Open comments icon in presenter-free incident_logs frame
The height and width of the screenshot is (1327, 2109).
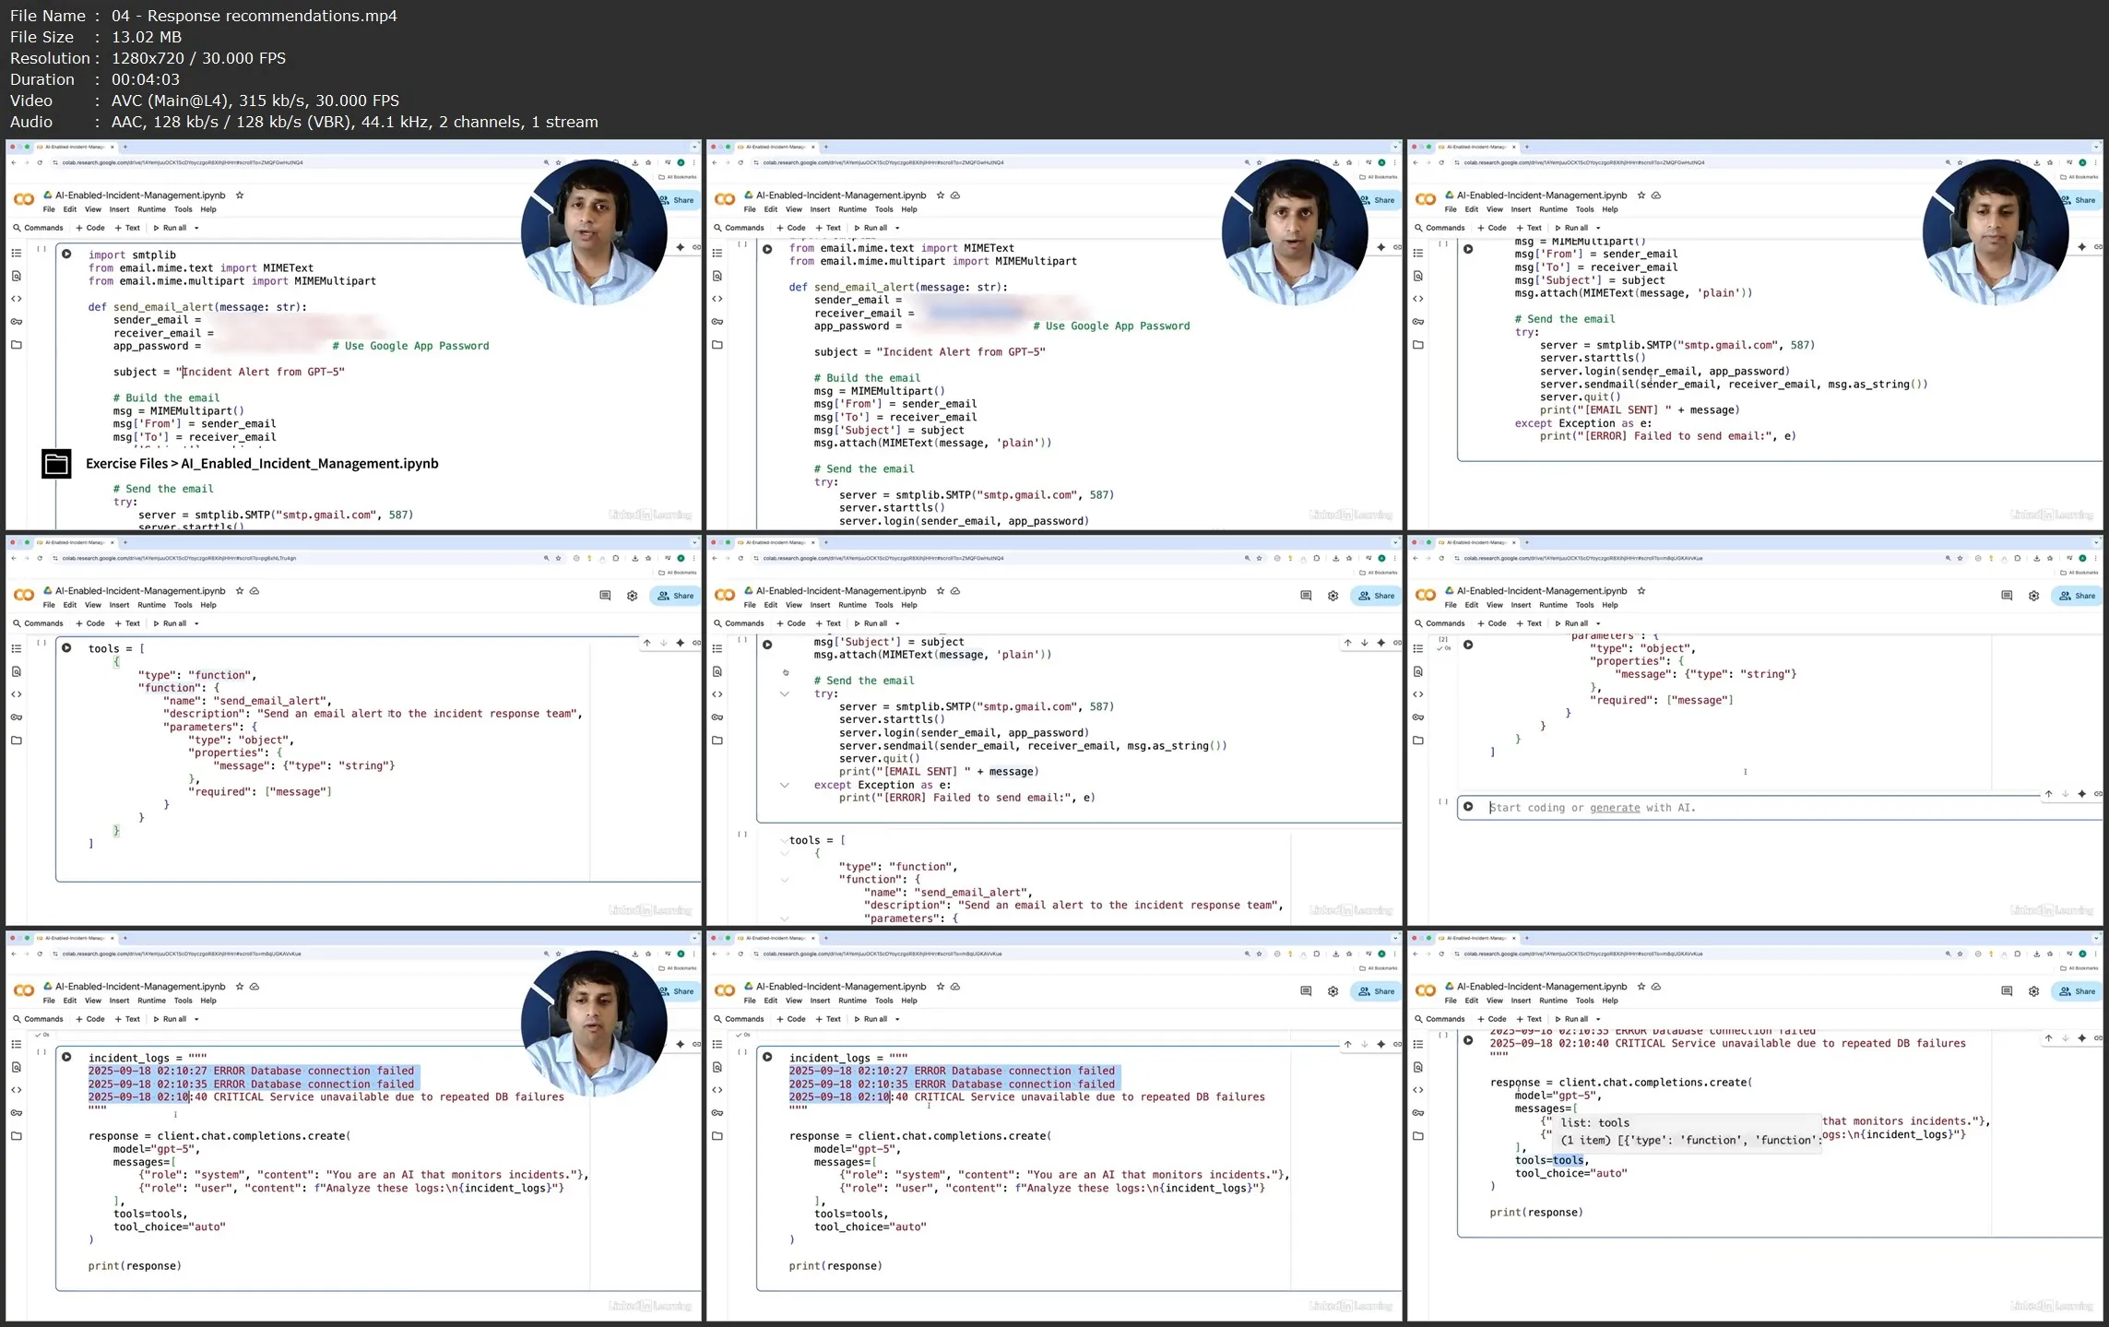click(1306, 991)
